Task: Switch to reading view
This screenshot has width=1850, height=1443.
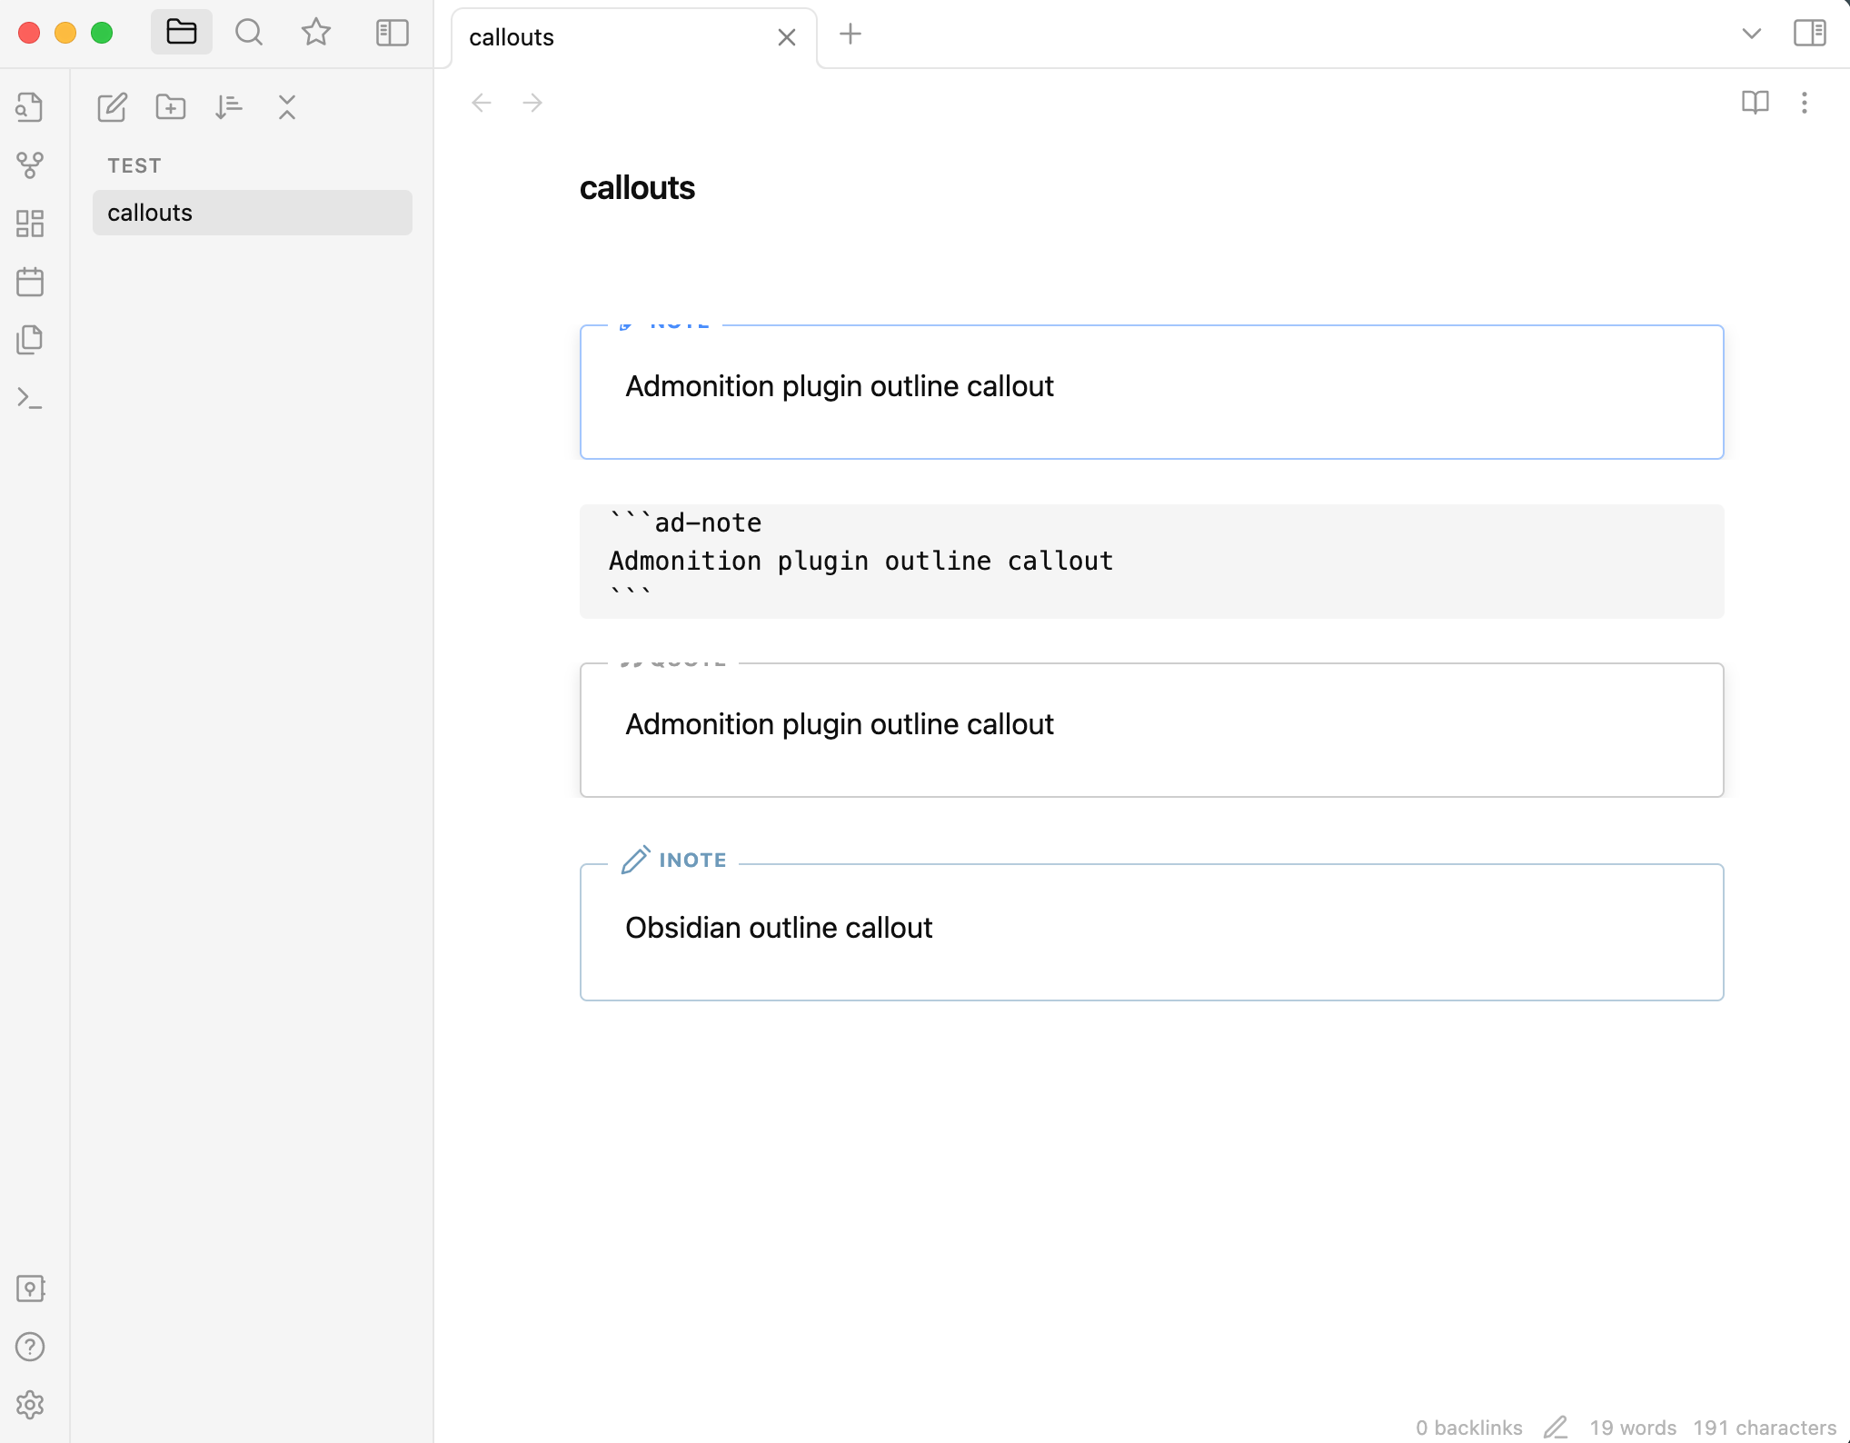Action: 1755,103
